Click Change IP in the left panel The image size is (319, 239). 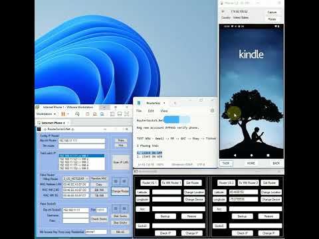191,233
